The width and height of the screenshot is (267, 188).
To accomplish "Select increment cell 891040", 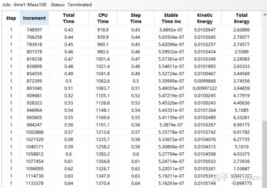I will (x=34, y=88).
